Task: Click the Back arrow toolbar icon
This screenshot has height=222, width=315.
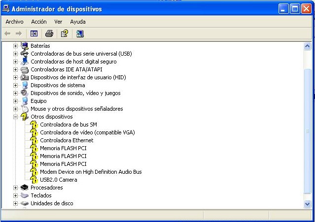Action: [x=7, y=33]
